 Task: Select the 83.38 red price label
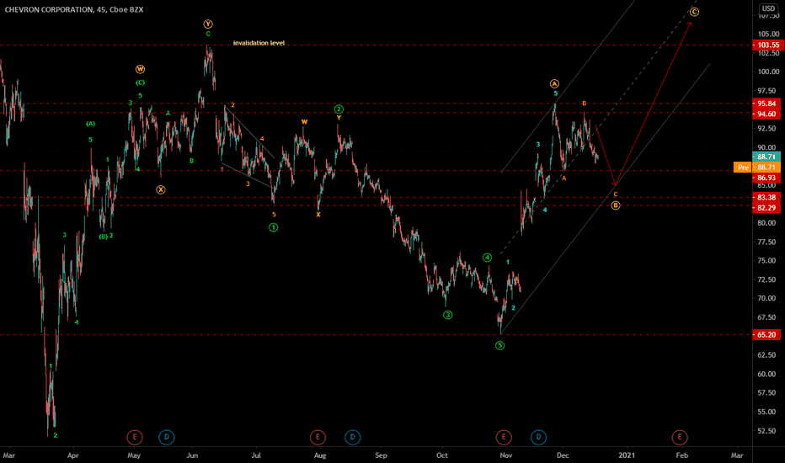[766, 197]
